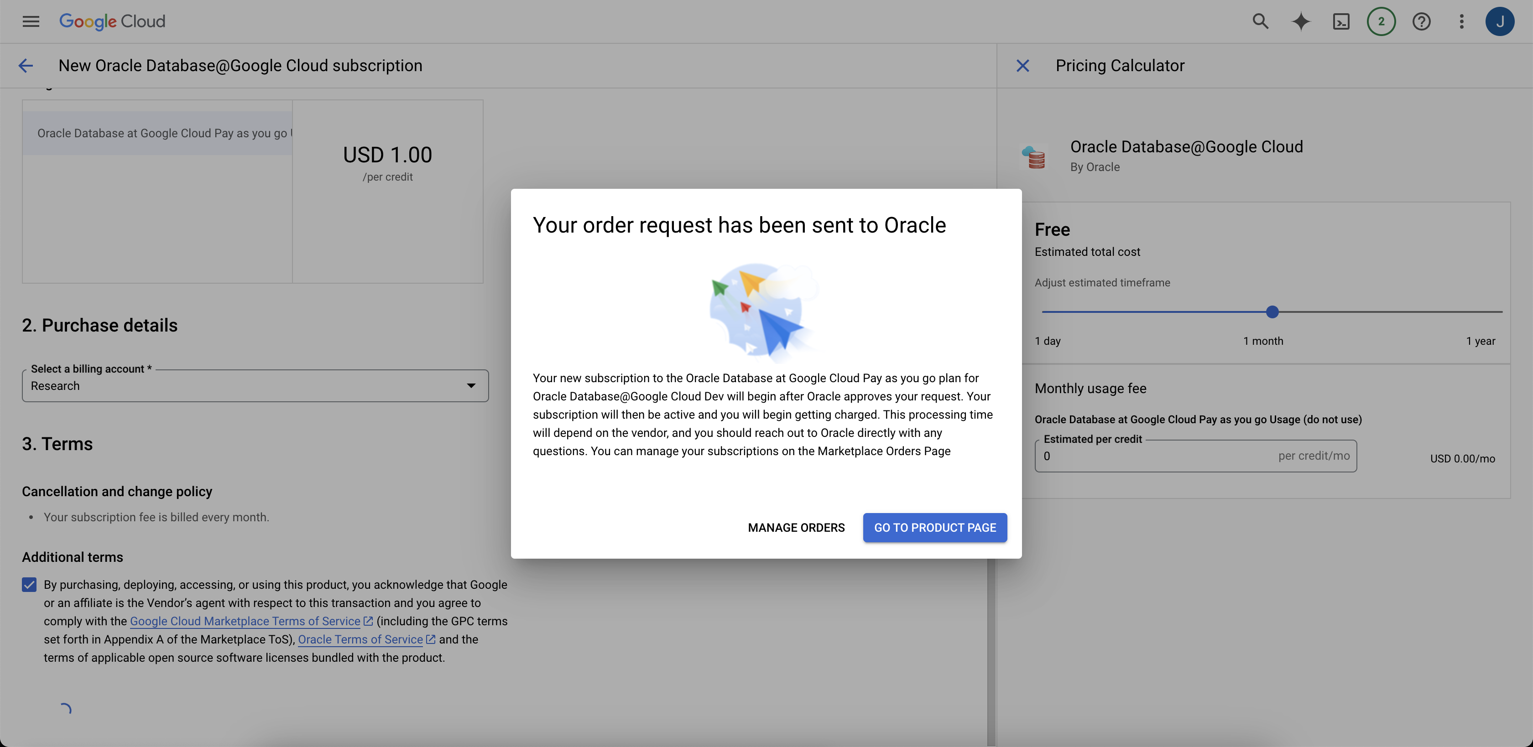Click the back arrow next to subscription title
The image size is (1533, 747).
(26, 65)
